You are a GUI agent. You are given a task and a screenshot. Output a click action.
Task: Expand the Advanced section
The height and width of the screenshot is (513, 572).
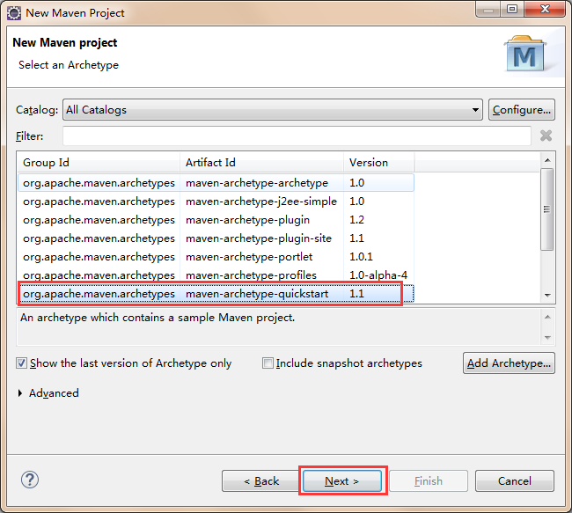pos(21,393)
